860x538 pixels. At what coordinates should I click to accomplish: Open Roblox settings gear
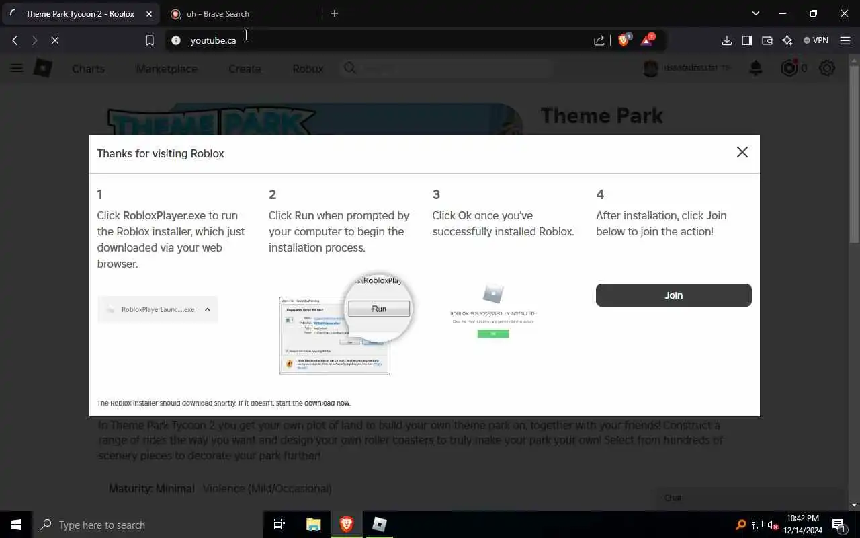[x=827, y=68]
